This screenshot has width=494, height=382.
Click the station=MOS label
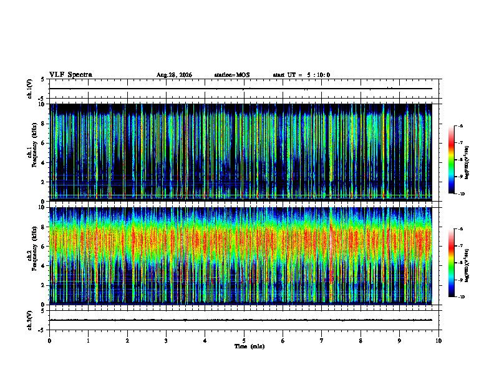pyautogui.click(x=232, y=75)
